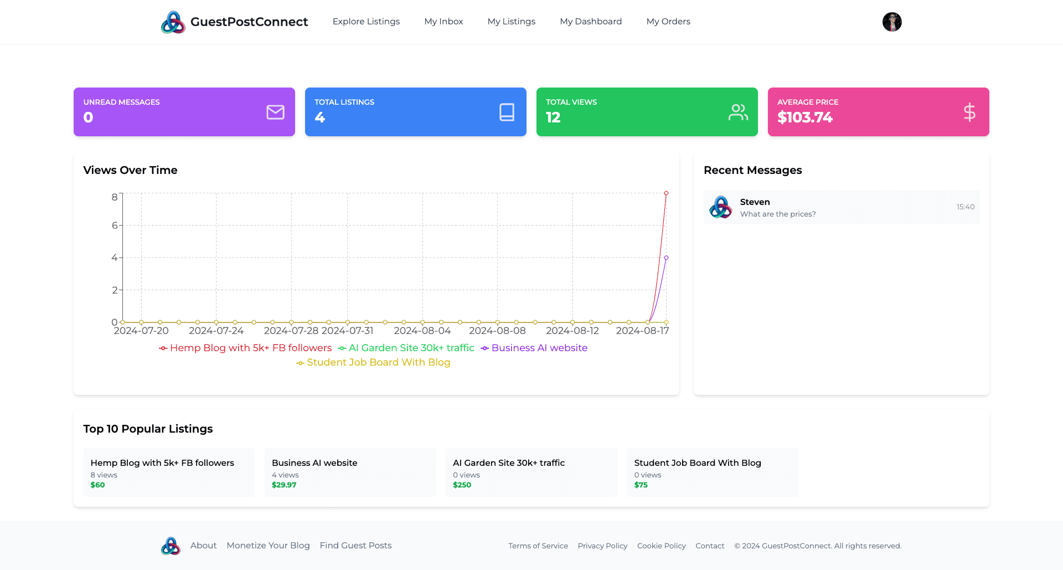Open the user profile avatar
This screenshot has height=570, width=1063.
(891, 22)
